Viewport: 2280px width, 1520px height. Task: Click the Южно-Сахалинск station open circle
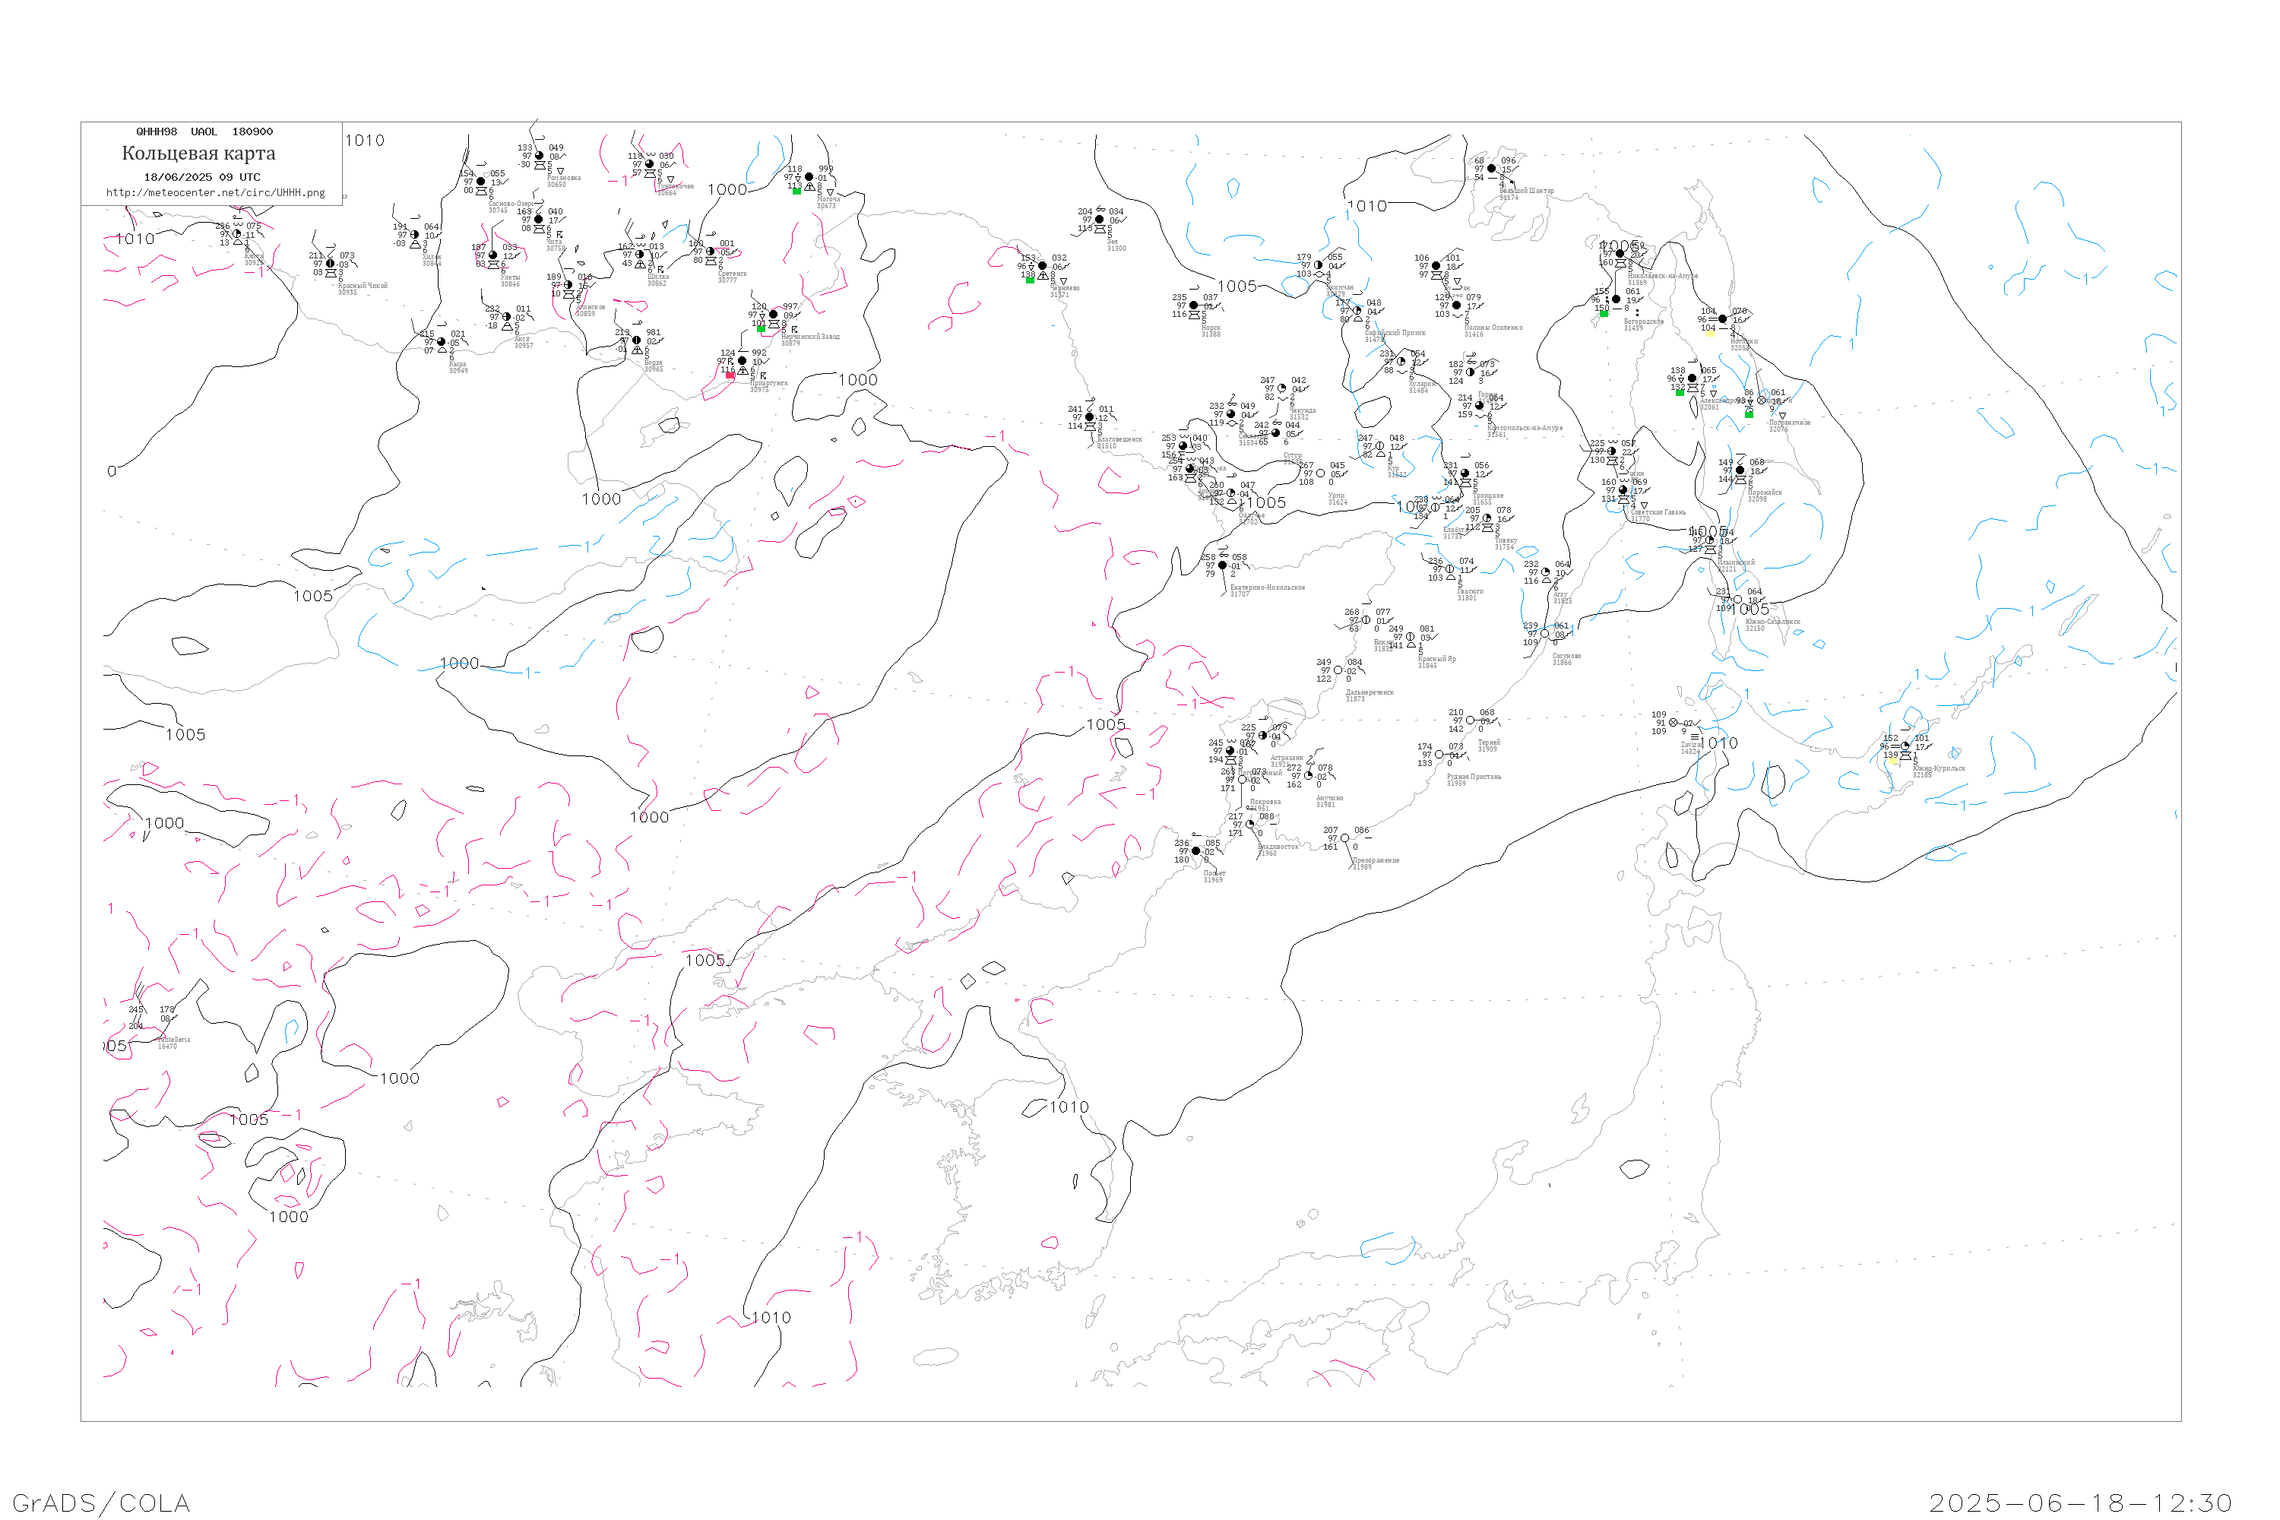(x=1737, y=599)
